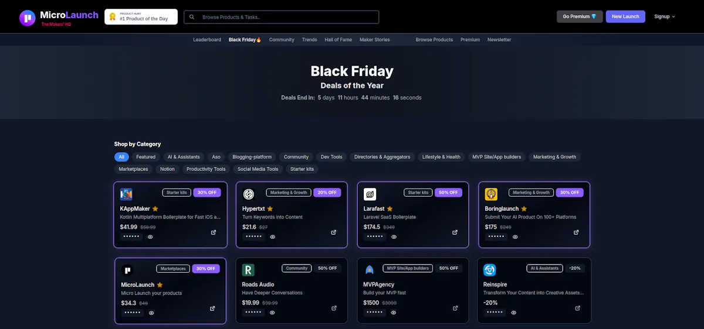
Task: Open Trends navigation item
Action: pyautogui.click(x=309, y=40)
